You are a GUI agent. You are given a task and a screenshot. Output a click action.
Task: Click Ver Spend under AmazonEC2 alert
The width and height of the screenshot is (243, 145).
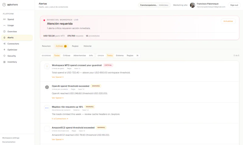(x=58, y=140)
